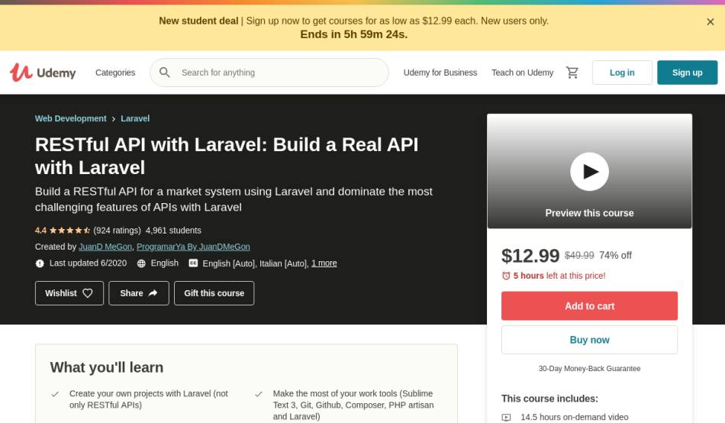Click the closed captions CC icon
Screen dimensions: 725x423
[193, 263]
